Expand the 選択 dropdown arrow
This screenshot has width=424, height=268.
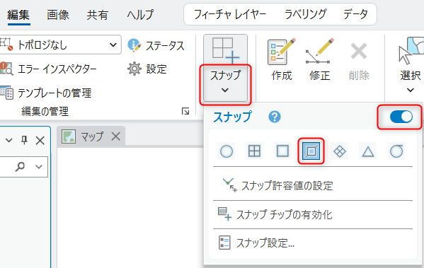click(411, 91)
